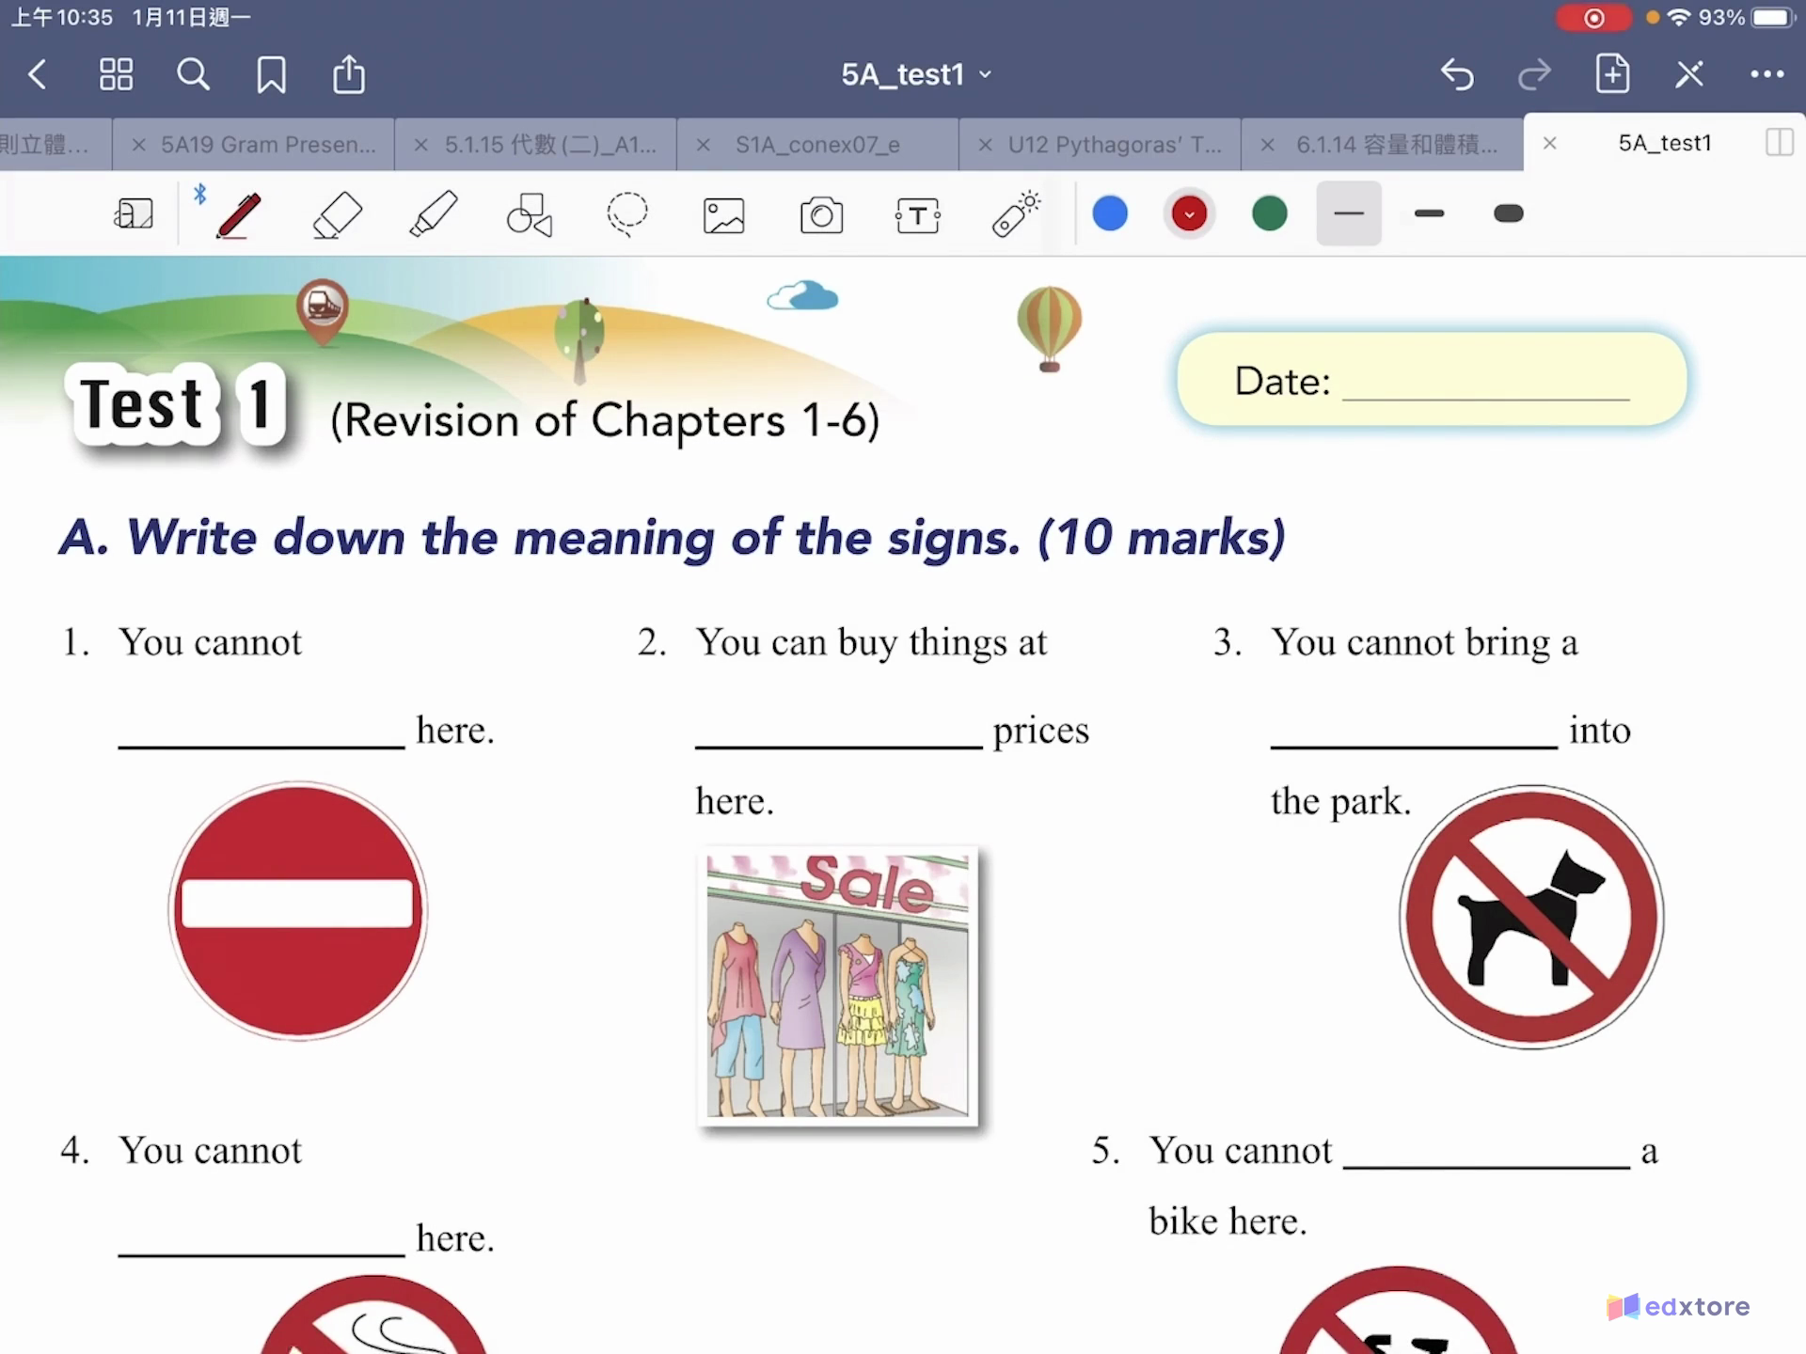Close the U12 Pythagoras' tab

click(985, 144)
